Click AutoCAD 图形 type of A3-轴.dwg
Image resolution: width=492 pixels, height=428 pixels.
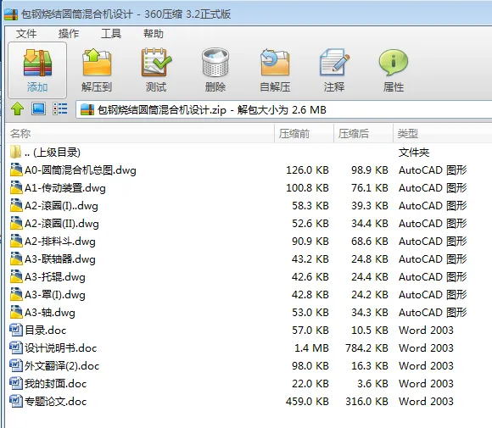click(433, 313)
